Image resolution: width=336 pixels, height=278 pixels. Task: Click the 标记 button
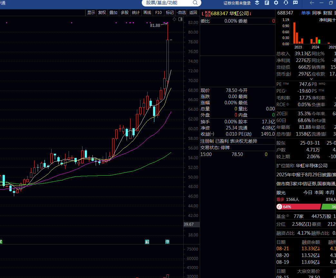click(170, 13)
